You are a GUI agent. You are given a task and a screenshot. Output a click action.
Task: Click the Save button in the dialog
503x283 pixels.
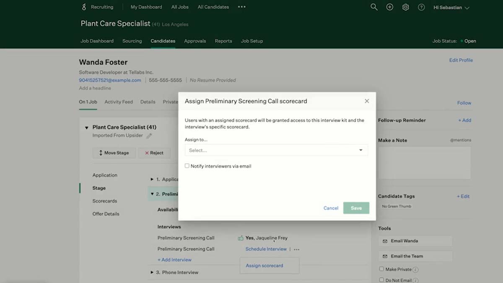click(x=356, y=208)
